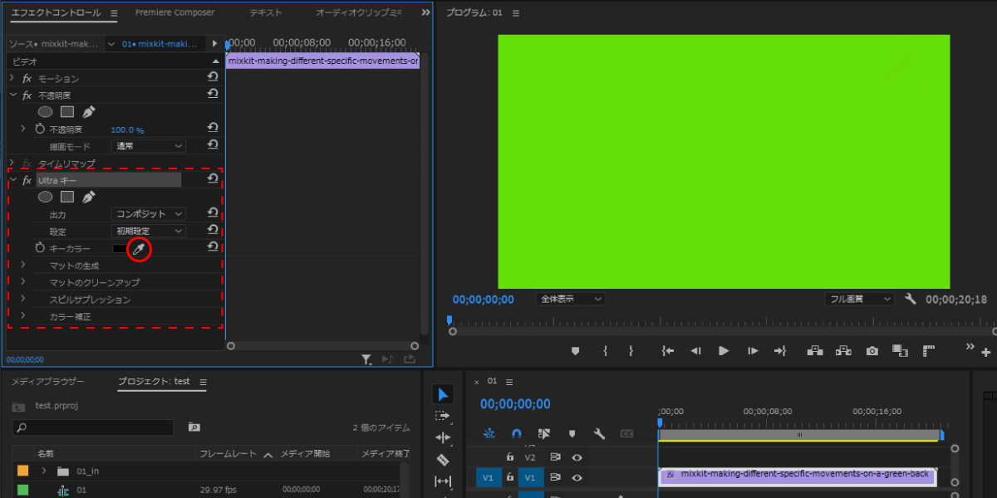Export frame with camera icon
Image resolution: width=997 pixels, height=498 pixels.
(x=872, y=351)
